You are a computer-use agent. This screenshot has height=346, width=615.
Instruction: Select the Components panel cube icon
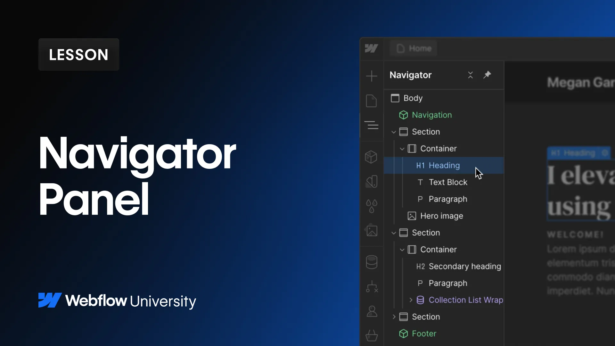click(x=372, y=157)
